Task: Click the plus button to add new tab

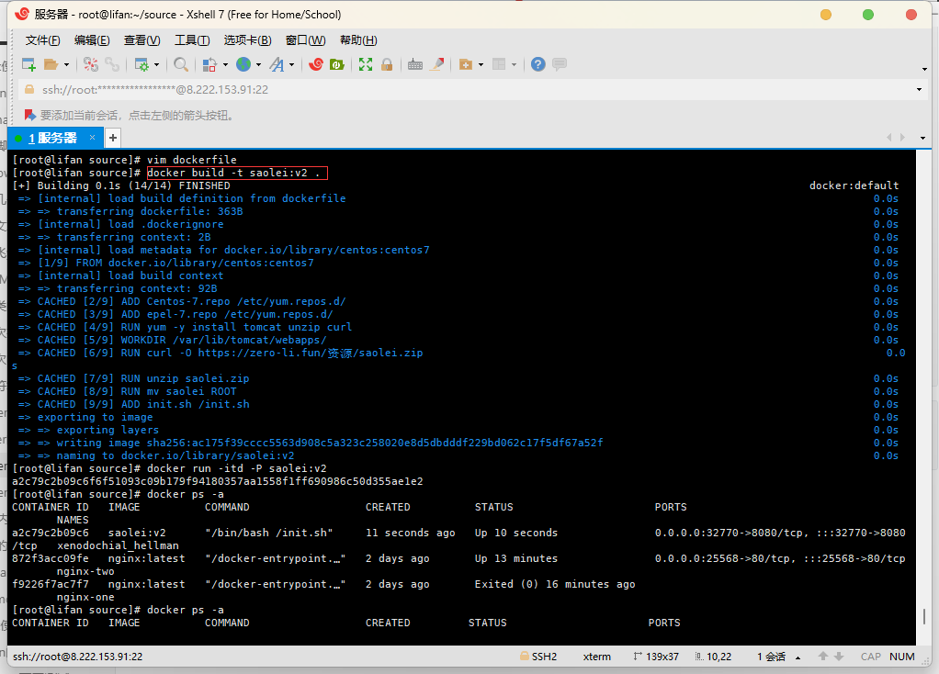Action: coord(113,138)
